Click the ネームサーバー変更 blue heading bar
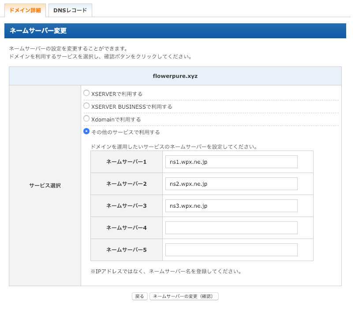This screenshot has width=355, height=309. 175,31
